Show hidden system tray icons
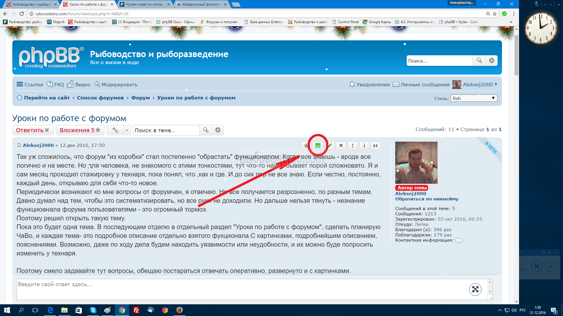The width and height of the screenshot is (563, 316). [x=500, y=310]
